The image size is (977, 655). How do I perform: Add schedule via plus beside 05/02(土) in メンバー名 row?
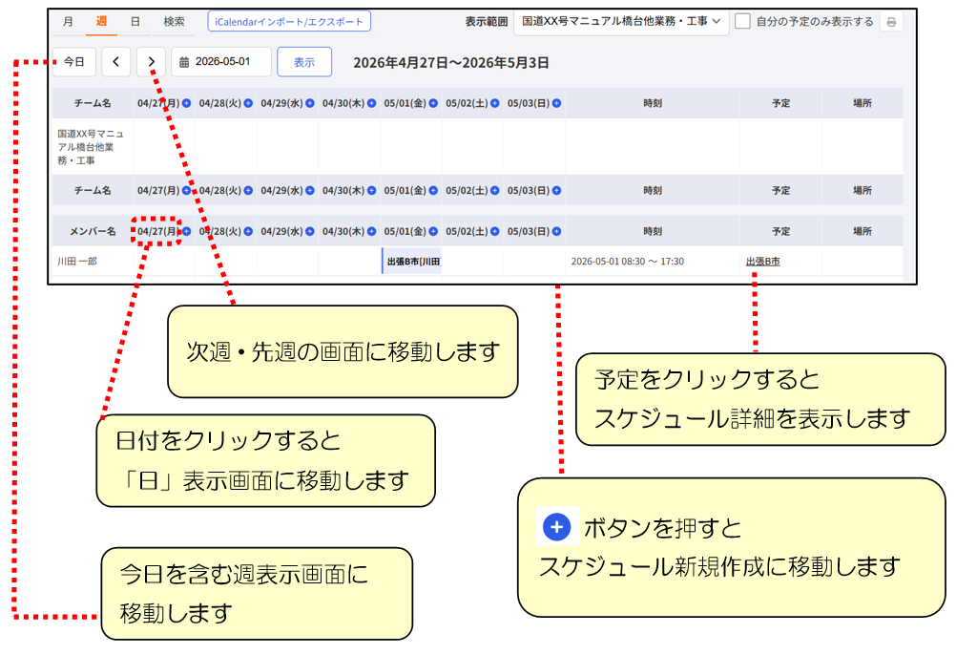point(495,231)
